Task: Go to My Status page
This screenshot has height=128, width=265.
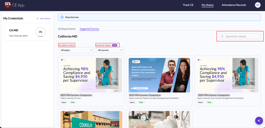Action: click(x=208, y=5)
